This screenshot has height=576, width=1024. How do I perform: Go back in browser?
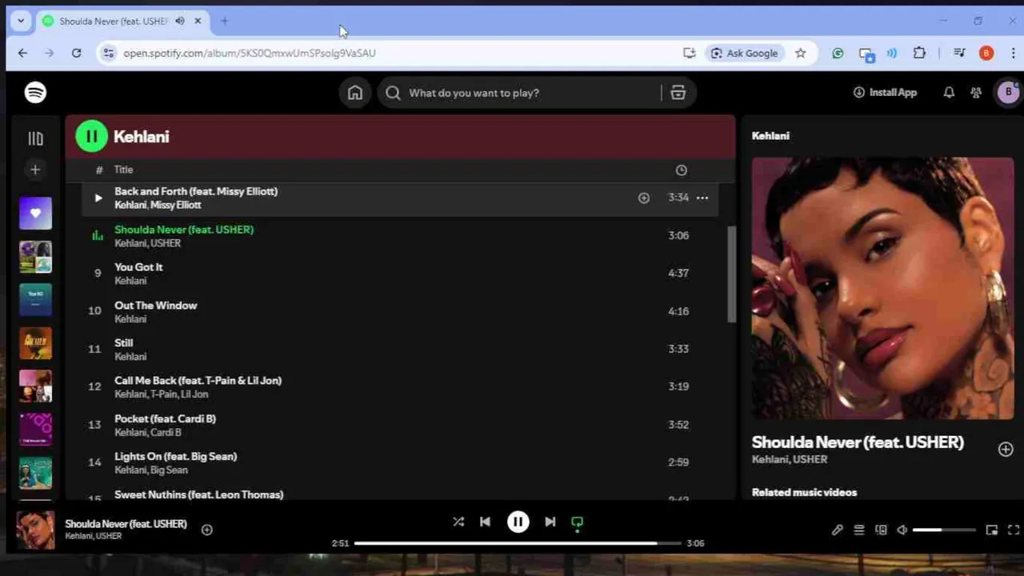pyautogui.click(x=22, y=53)
